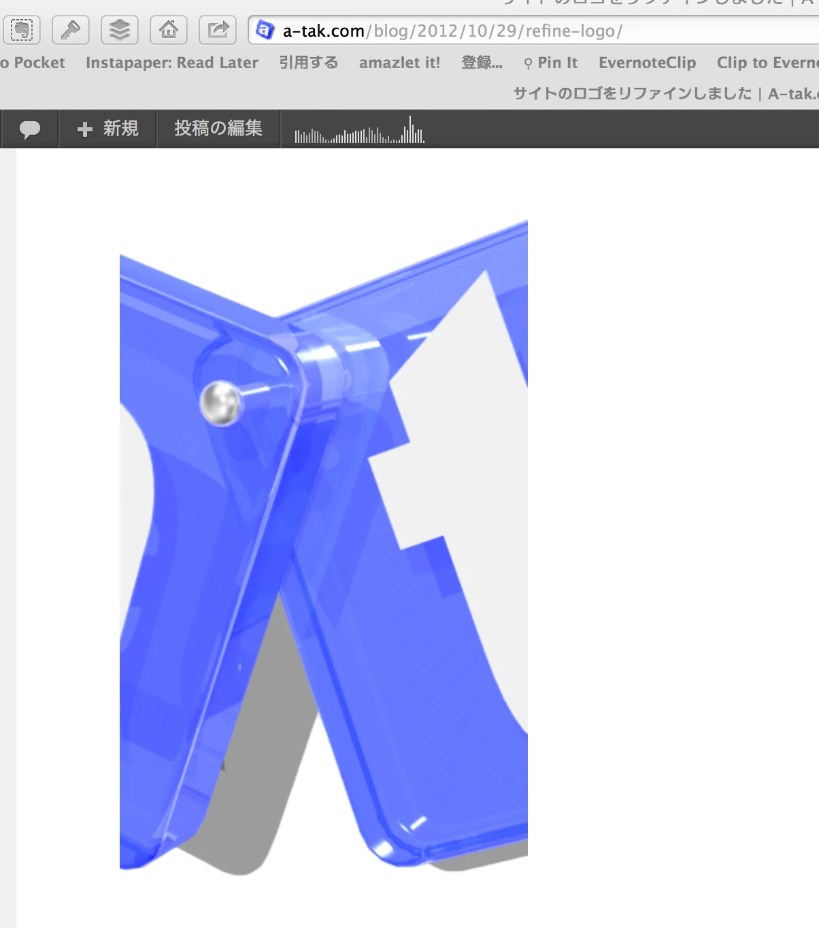Click the Pin It bookmarklet

(x=551, y=63)
